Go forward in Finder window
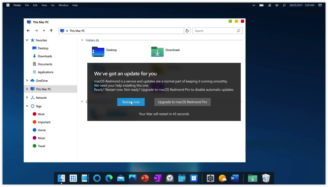The image size is (328, 187). tap(36, 31)
